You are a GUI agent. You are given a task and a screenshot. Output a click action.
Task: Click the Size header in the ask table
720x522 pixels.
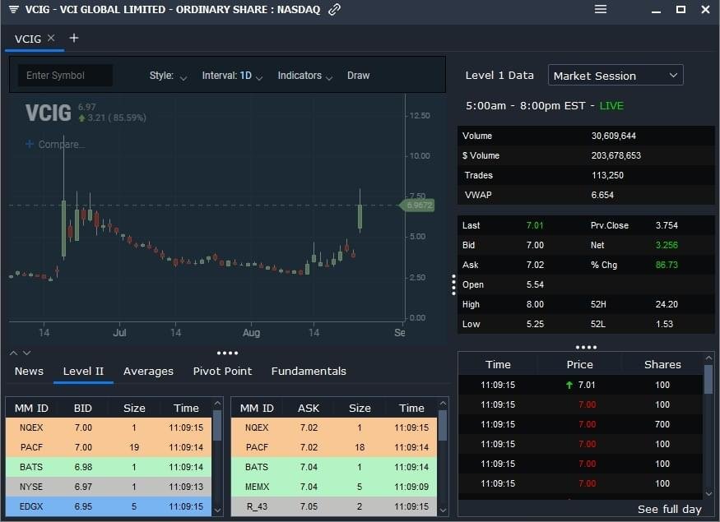click(x=360, y=409)
